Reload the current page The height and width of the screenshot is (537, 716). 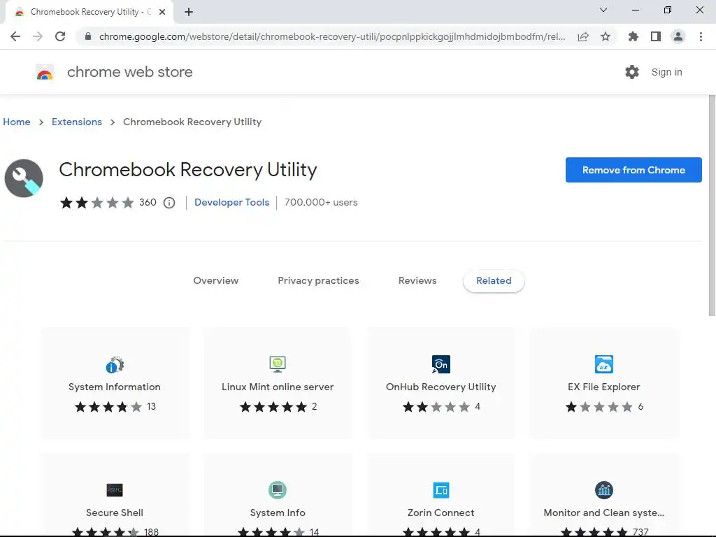click(60, 36)
